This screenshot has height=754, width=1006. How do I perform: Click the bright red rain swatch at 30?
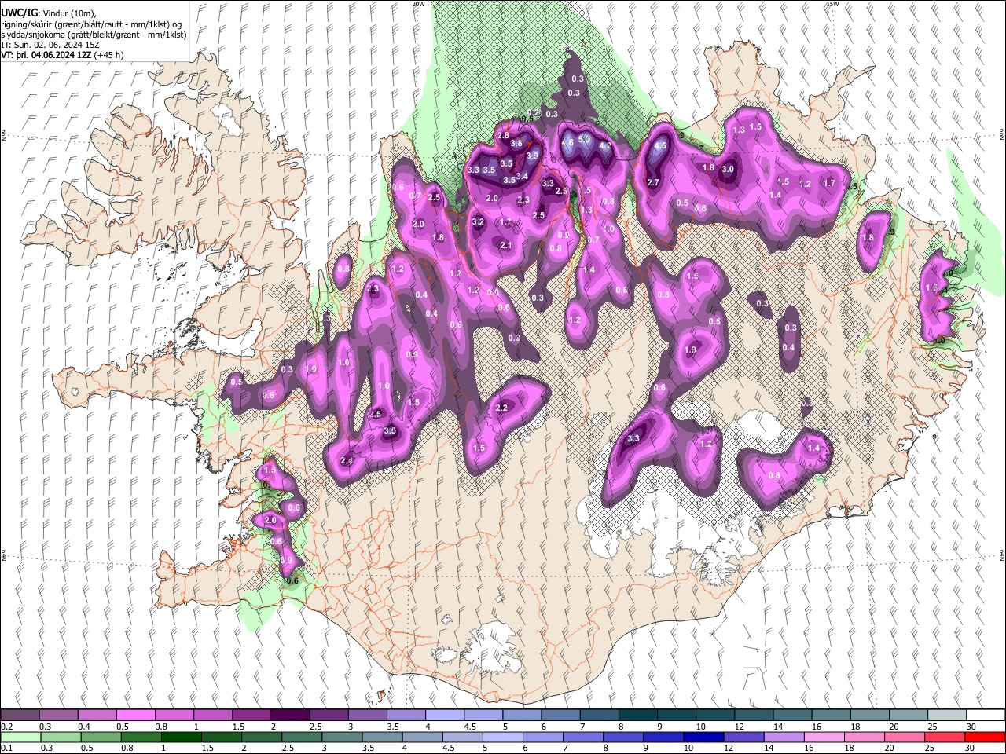[984, 738]
